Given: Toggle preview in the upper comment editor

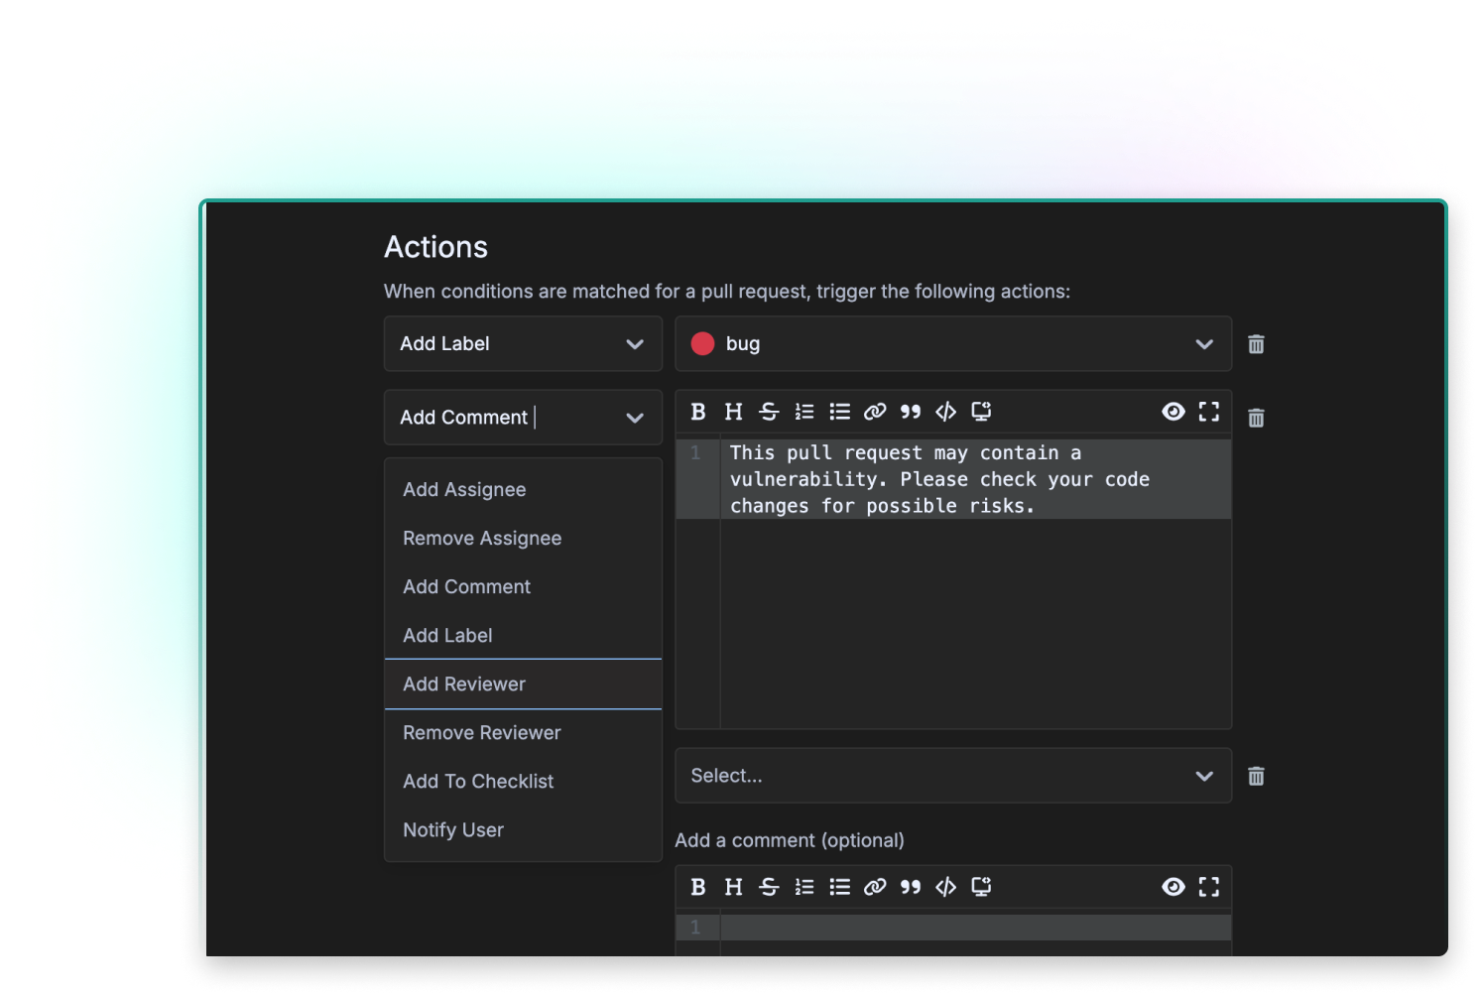Looking at the screenshot, I should click(1173, 412).
